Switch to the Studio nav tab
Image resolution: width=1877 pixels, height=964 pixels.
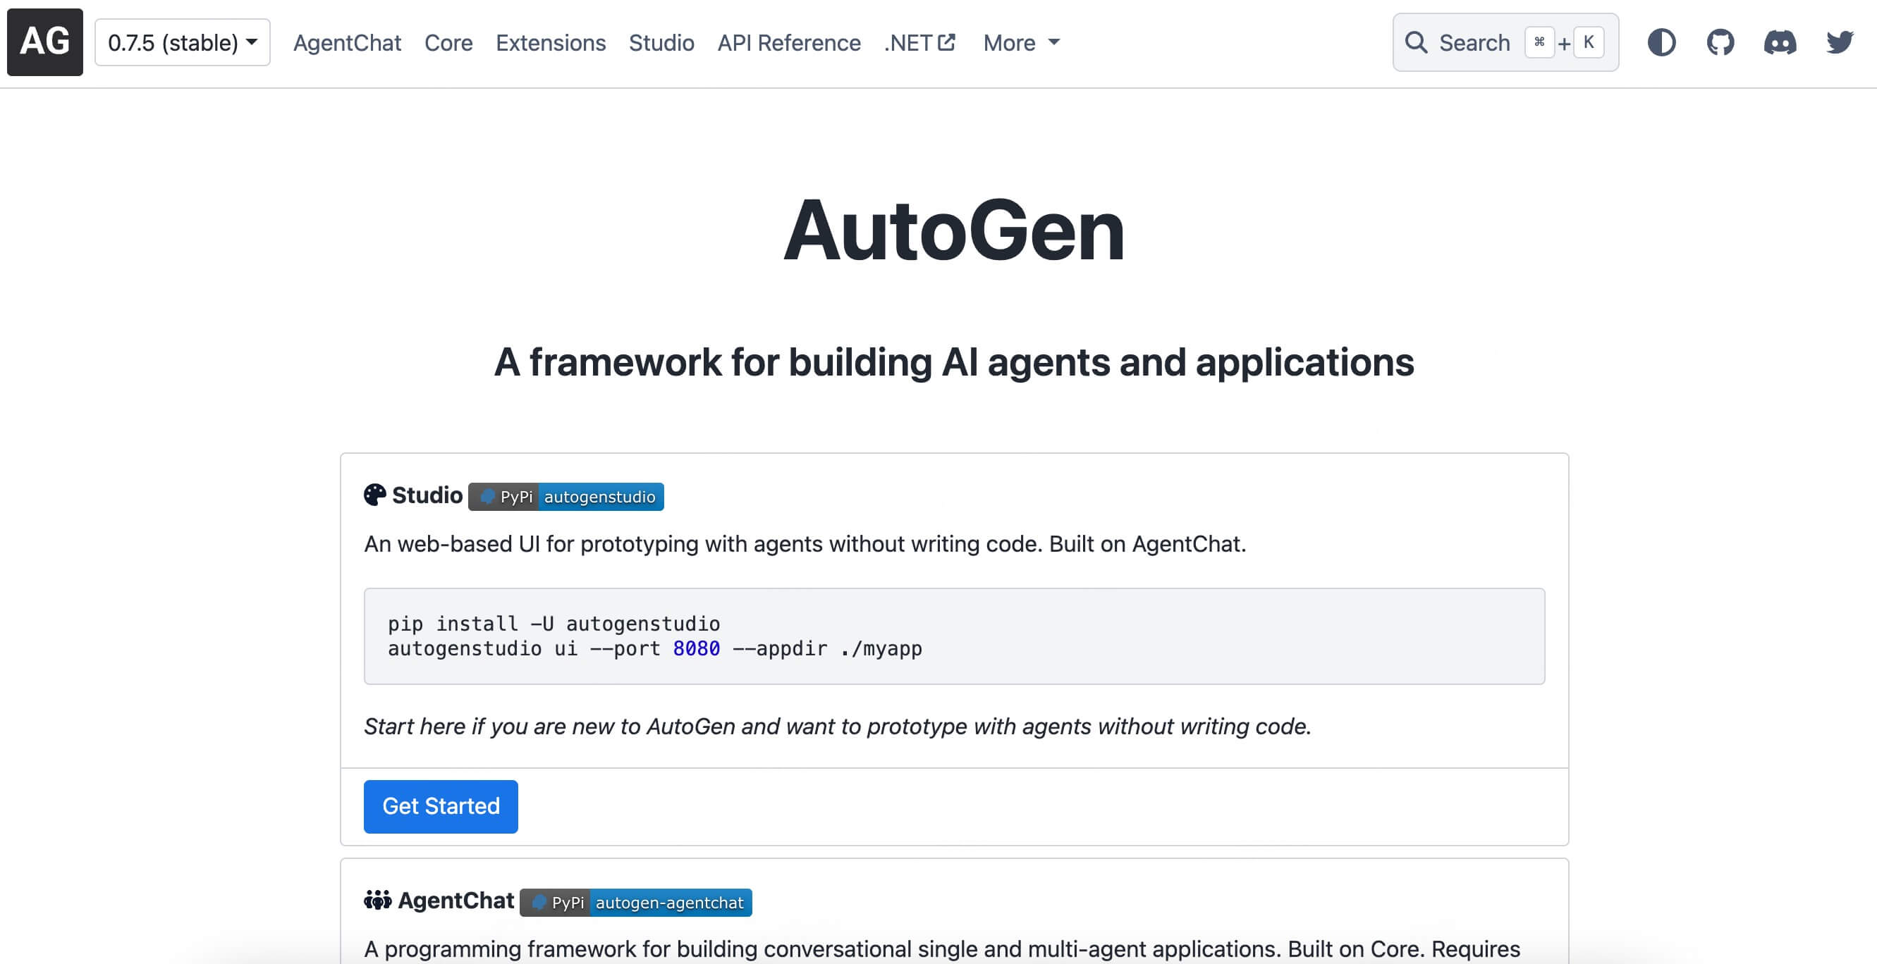point(661,43)
